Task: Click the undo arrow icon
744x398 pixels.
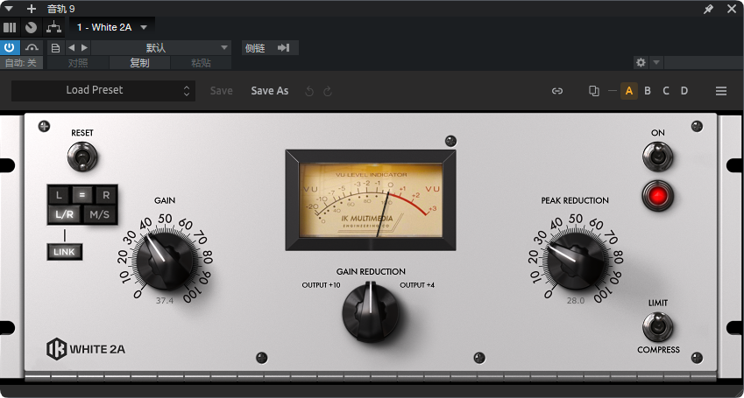Action: pos(309,92)
